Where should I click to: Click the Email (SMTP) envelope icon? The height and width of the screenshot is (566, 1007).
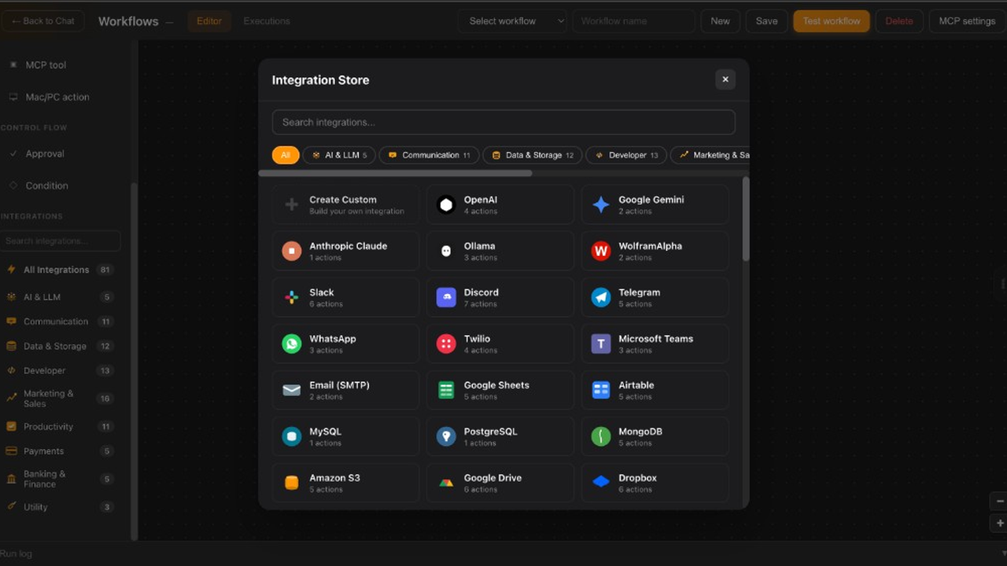[292, 391]
